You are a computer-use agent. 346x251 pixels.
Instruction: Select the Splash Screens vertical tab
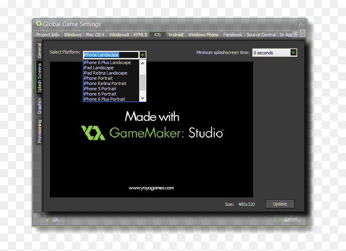point(39,78)
